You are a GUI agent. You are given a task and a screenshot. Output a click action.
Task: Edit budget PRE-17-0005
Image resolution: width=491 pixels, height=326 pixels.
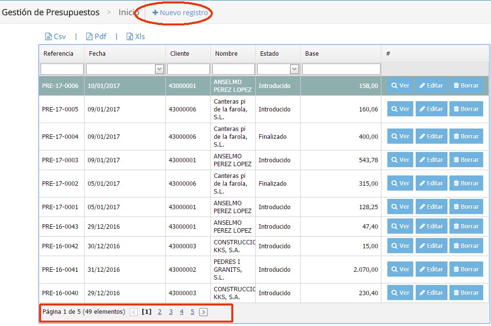[431, 109]
